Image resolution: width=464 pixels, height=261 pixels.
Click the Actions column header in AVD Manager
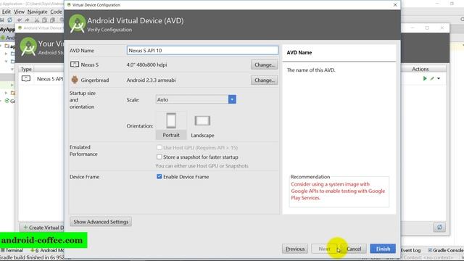coord(420,69)
